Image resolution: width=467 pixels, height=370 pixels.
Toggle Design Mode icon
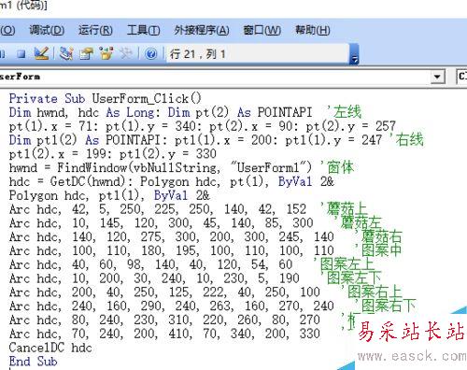coord(41,53)
